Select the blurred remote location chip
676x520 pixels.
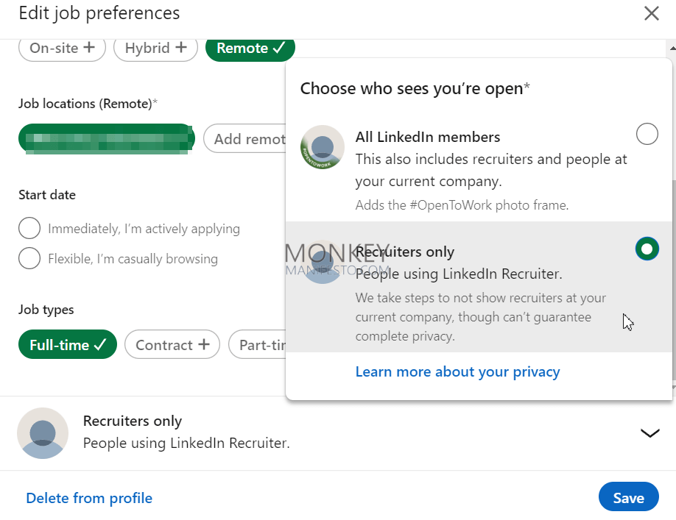click(106, 138)
